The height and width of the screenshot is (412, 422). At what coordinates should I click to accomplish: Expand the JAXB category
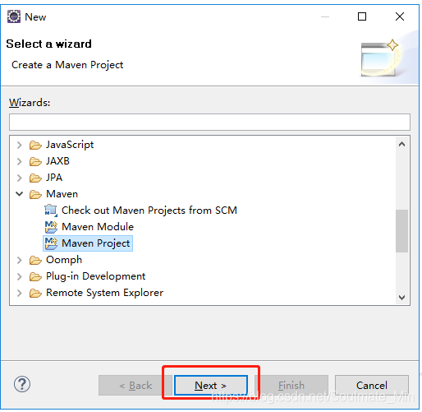[x=19, y=161]
